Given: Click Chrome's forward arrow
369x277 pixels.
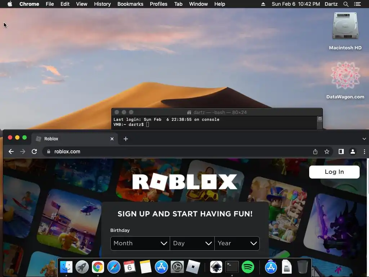Looking at the screenshot, I should tap(23, 151).
